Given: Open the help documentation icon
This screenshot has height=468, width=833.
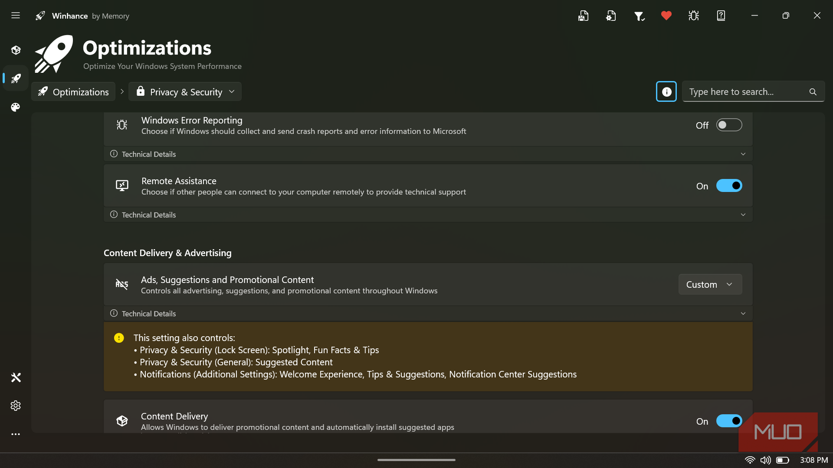Looking at the screenshot, I should point(721,16).
